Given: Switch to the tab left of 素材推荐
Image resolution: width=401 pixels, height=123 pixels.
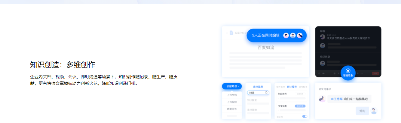Looking at the screenshot, I should pos(280,87).
